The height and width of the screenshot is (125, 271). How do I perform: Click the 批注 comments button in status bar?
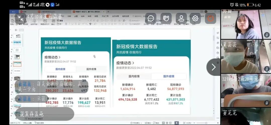tap(156, 123)
